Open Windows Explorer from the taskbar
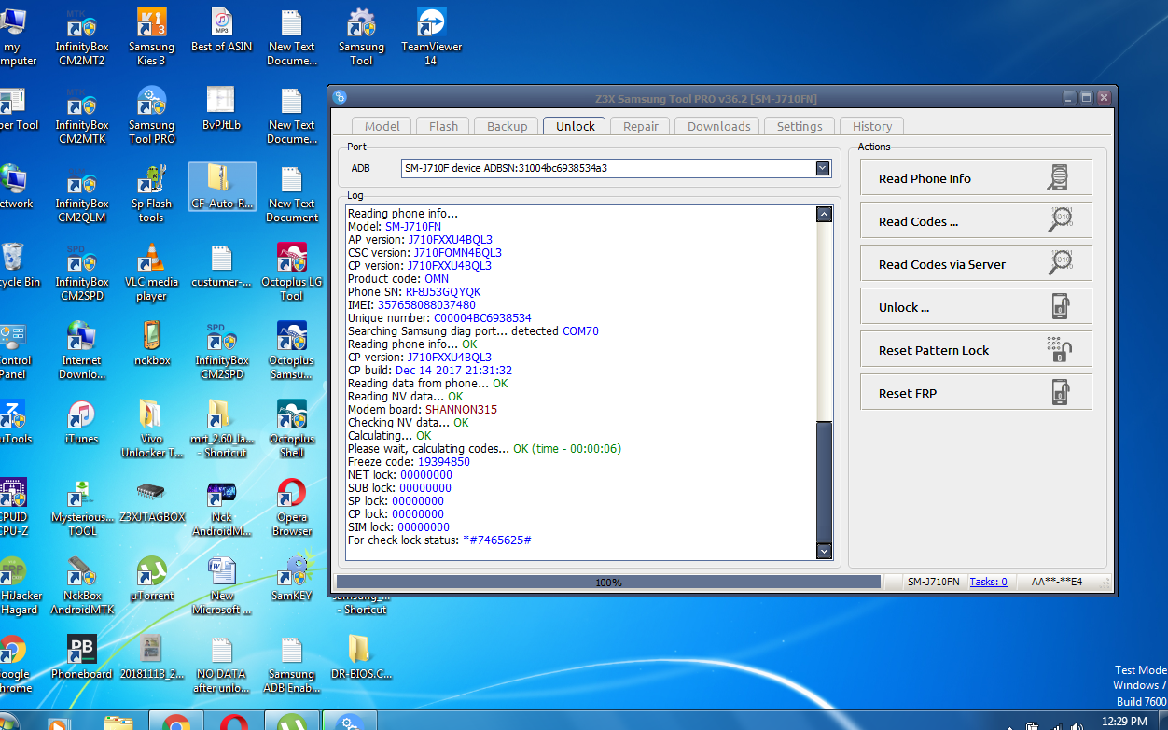The image size is (1168, 730). tap(117, 723)
